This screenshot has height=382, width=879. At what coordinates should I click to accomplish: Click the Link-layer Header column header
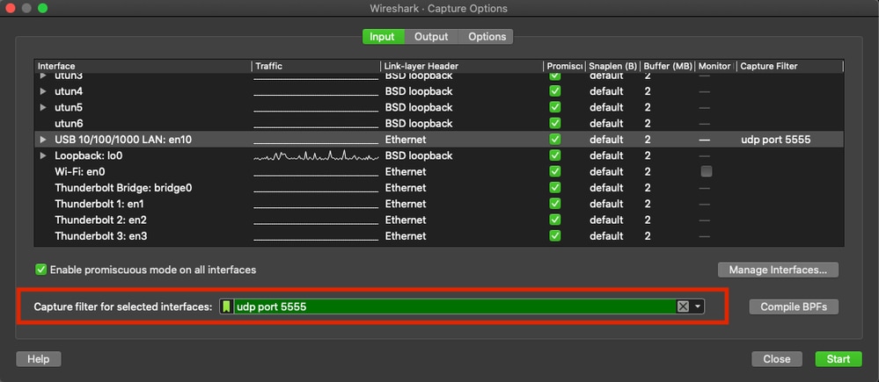(x=462, y=66)
